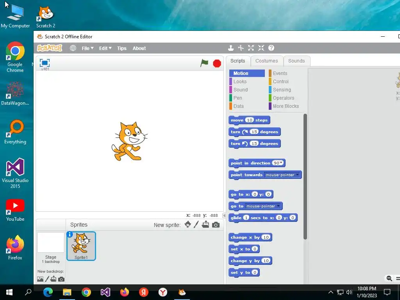This screenshot has width=400, height=300.
Task: Take new backdrop from camera
Action: point(61,279)
